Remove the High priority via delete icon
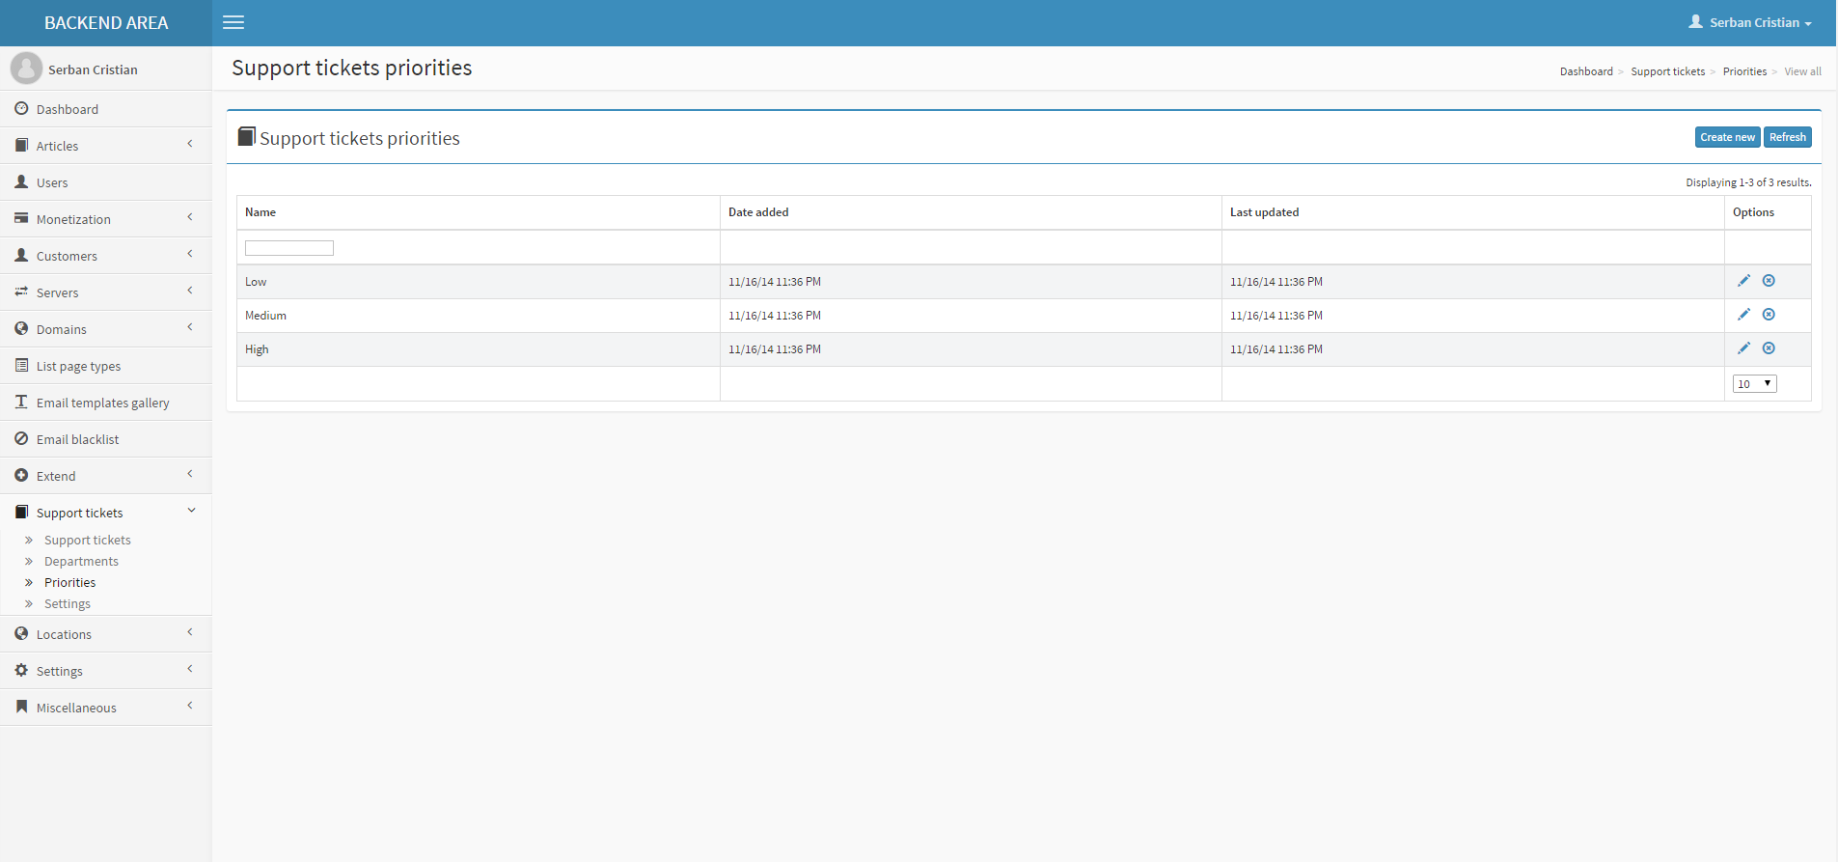Image resolution: width=1838 pixels, height=862 pixels. [1769, 348]
